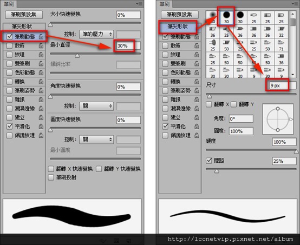
Task: Toggle lock beside 平滑化 in left panel
Action: [41, 127]
